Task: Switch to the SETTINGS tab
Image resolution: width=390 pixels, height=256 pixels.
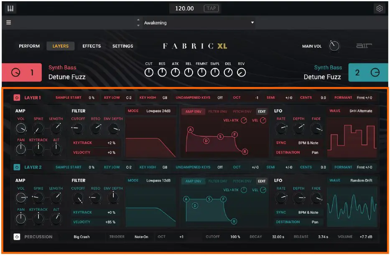Action: tap(122, 46)
